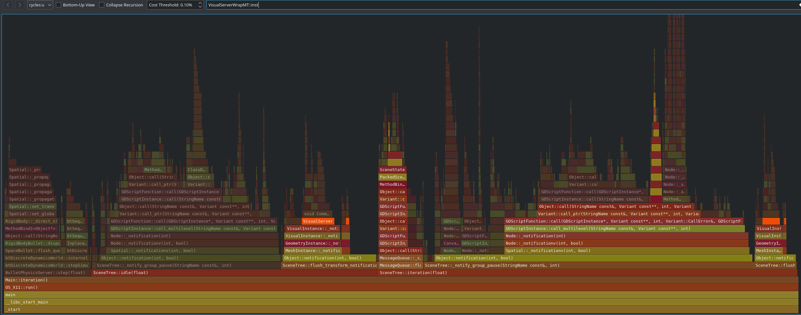This screenshot has width=801, height=315.
Task: Enable Collapse Recursion
Action: point(102,5)
